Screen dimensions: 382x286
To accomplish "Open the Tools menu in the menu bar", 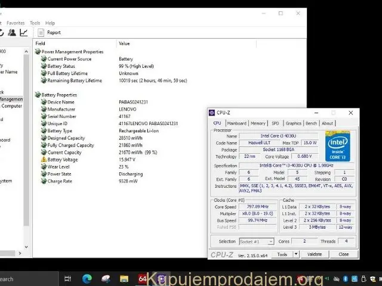I will [x=35, y=23].
